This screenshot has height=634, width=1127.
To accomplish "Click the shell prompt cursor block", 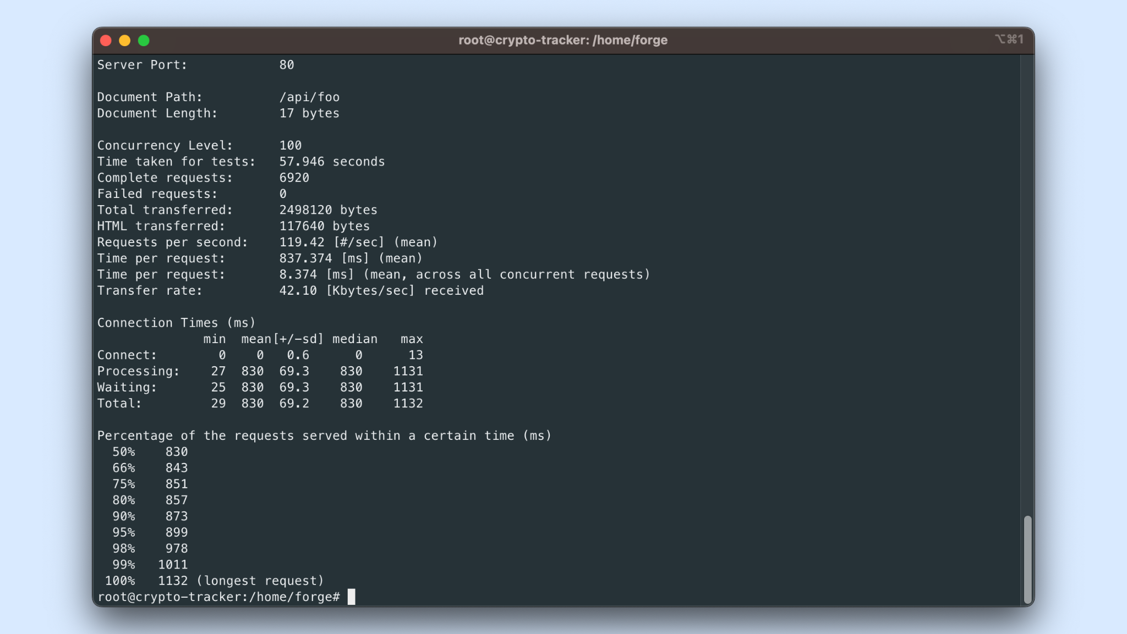I will pos(351,597).
